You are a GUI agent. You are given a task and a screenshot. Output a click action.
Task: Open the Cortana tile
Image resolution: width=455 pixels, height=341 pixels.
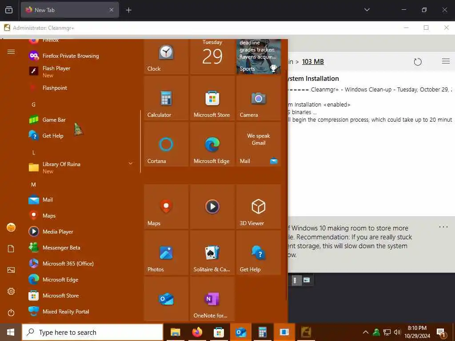coord(166,144)
